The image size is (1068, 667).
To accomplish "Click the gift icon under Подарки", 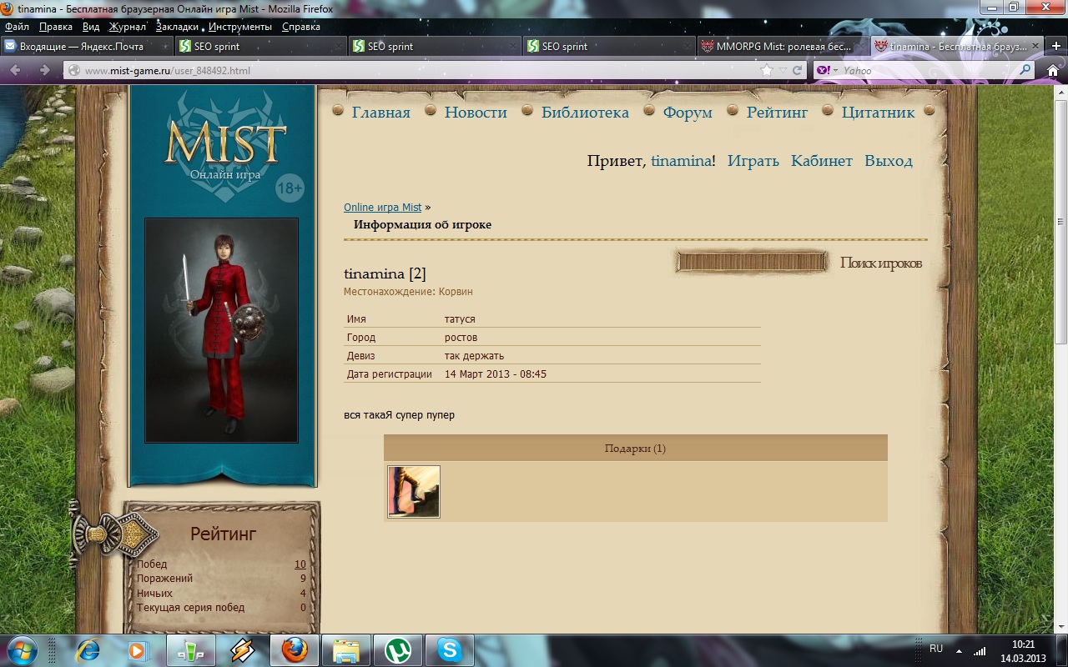I will click(414, 492).
